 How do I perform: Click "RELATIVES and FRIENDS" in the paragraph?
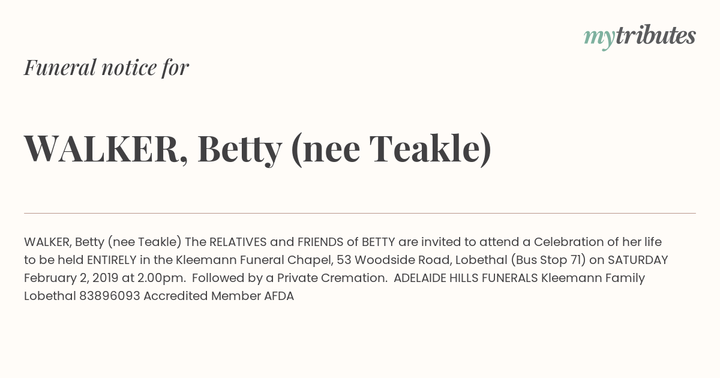pyautogui.click(x=279, y=242)
